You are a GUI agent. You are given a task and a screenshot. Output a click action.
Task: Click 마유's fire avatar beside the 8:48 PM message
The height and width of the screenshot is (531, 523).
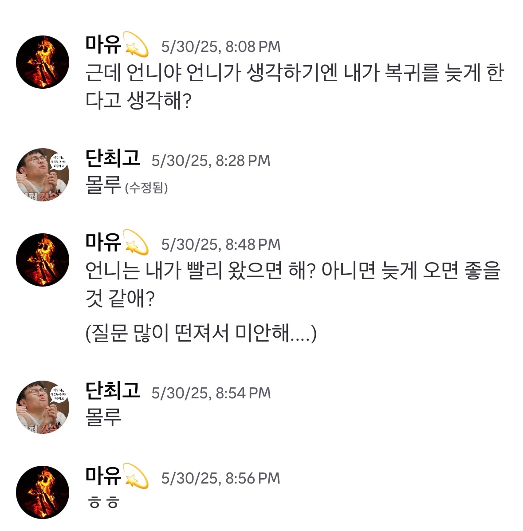tap(43, 260)
